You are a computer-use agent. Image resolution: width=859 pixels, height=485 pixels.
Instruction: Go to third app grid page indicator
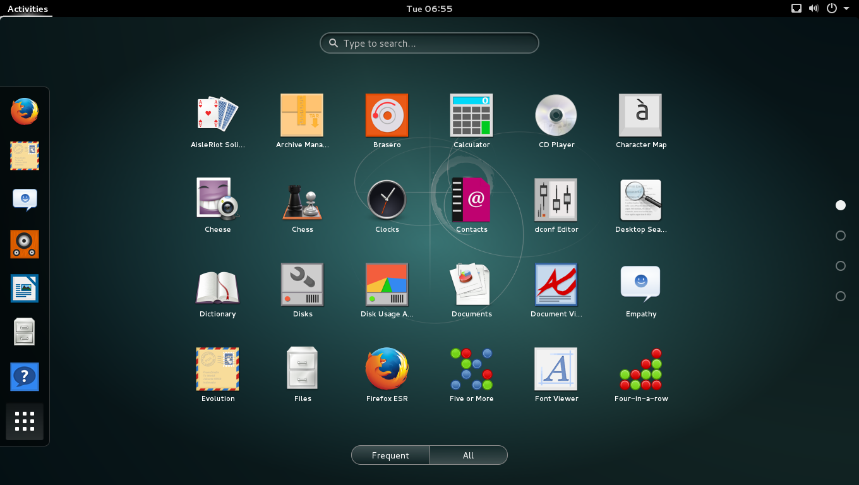840,266
